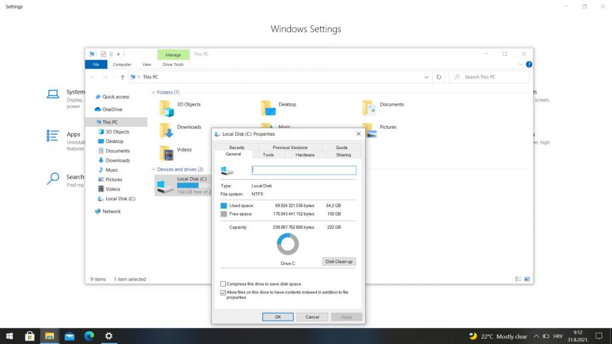The height and width of the screenshot is (344, 612).
Task: Click the Search This PC box
Action: click(x=489, y=77)
